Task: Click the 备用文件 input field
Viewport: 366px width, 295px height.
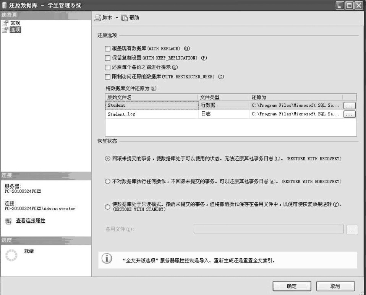Action: point(269,229)
